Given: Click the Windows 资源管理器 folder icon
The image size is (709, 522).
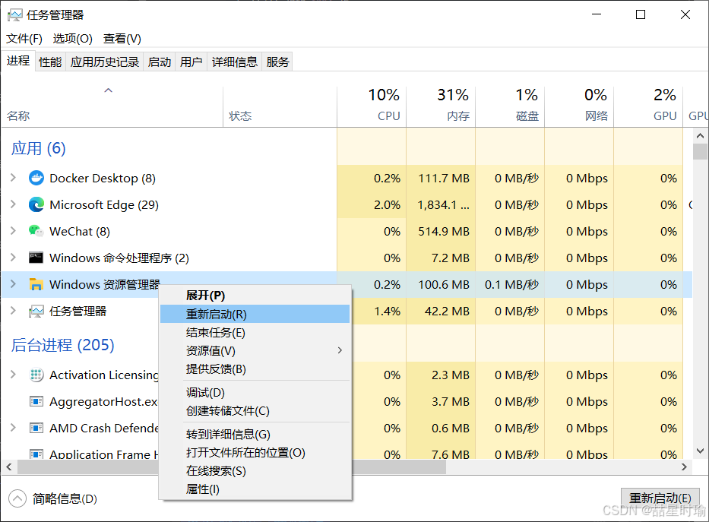Looking at the screenshot, I should click(36, 284).
